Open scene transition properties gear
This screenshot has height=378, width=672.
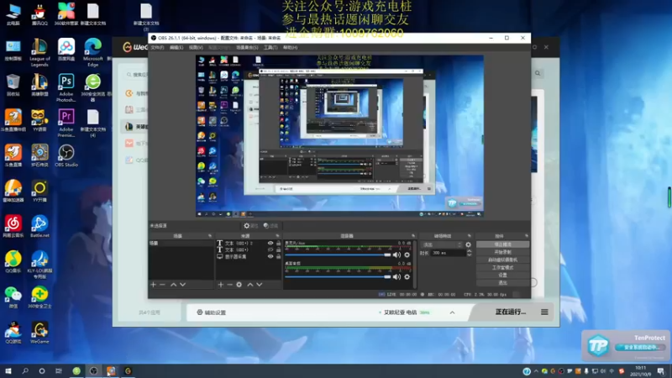coord(468,244)
